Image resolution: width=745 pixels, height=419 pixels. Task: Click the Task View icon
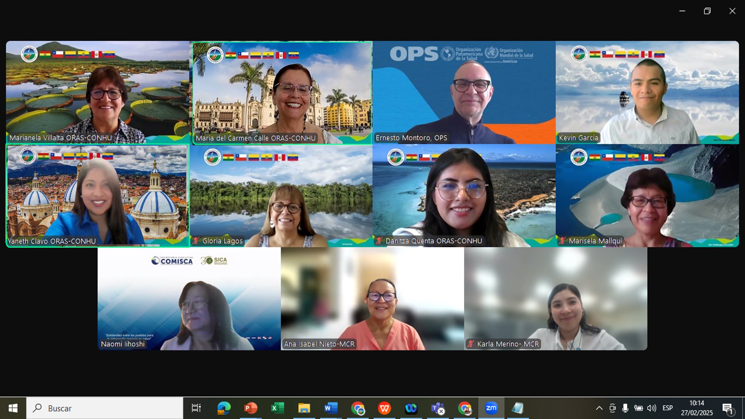tap(196, 408)
